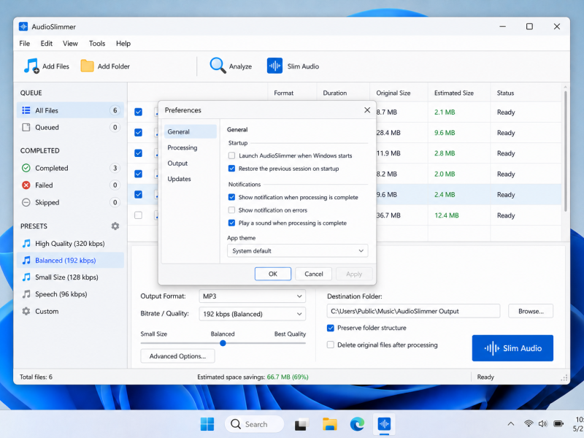Click the Destination Folder path field
This screenshot has height=438, width=584.
(413, 311)
